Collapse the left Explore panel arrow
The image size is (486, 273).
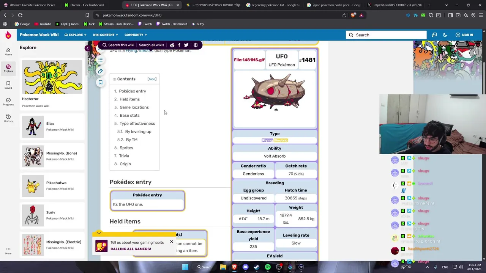(x=87, y=48)
